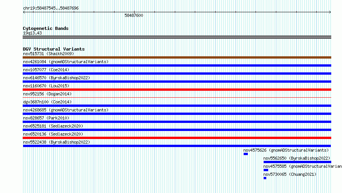Click the Cytogenetic Bands track title
Screen dimensions: 342x193
(46, 28)
